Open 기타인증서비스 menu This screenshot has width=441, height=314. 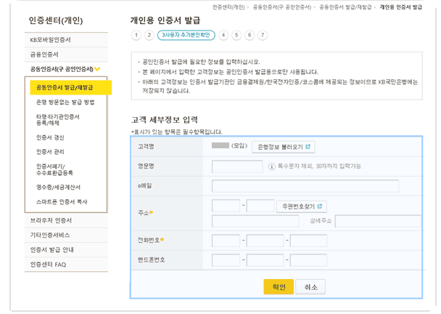click(x=66, y=235)
